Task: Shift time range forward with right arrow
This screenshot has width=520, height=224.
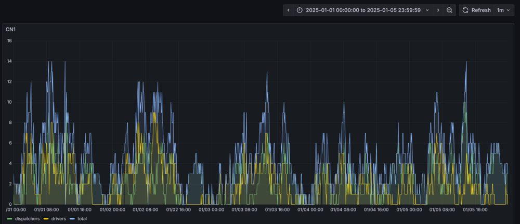Action: coord(438,10)
